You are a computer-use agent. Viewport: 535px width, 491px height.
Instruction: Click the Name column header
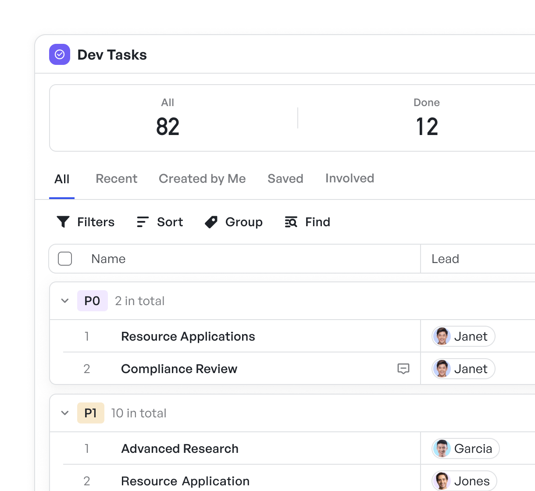[x=108, y=259]
